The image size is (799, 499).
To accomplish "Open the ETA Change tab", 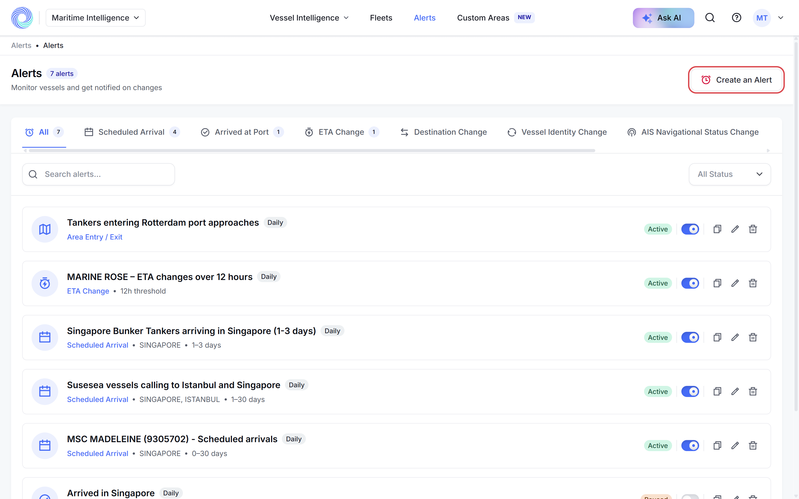I will (x=342, y=132).
